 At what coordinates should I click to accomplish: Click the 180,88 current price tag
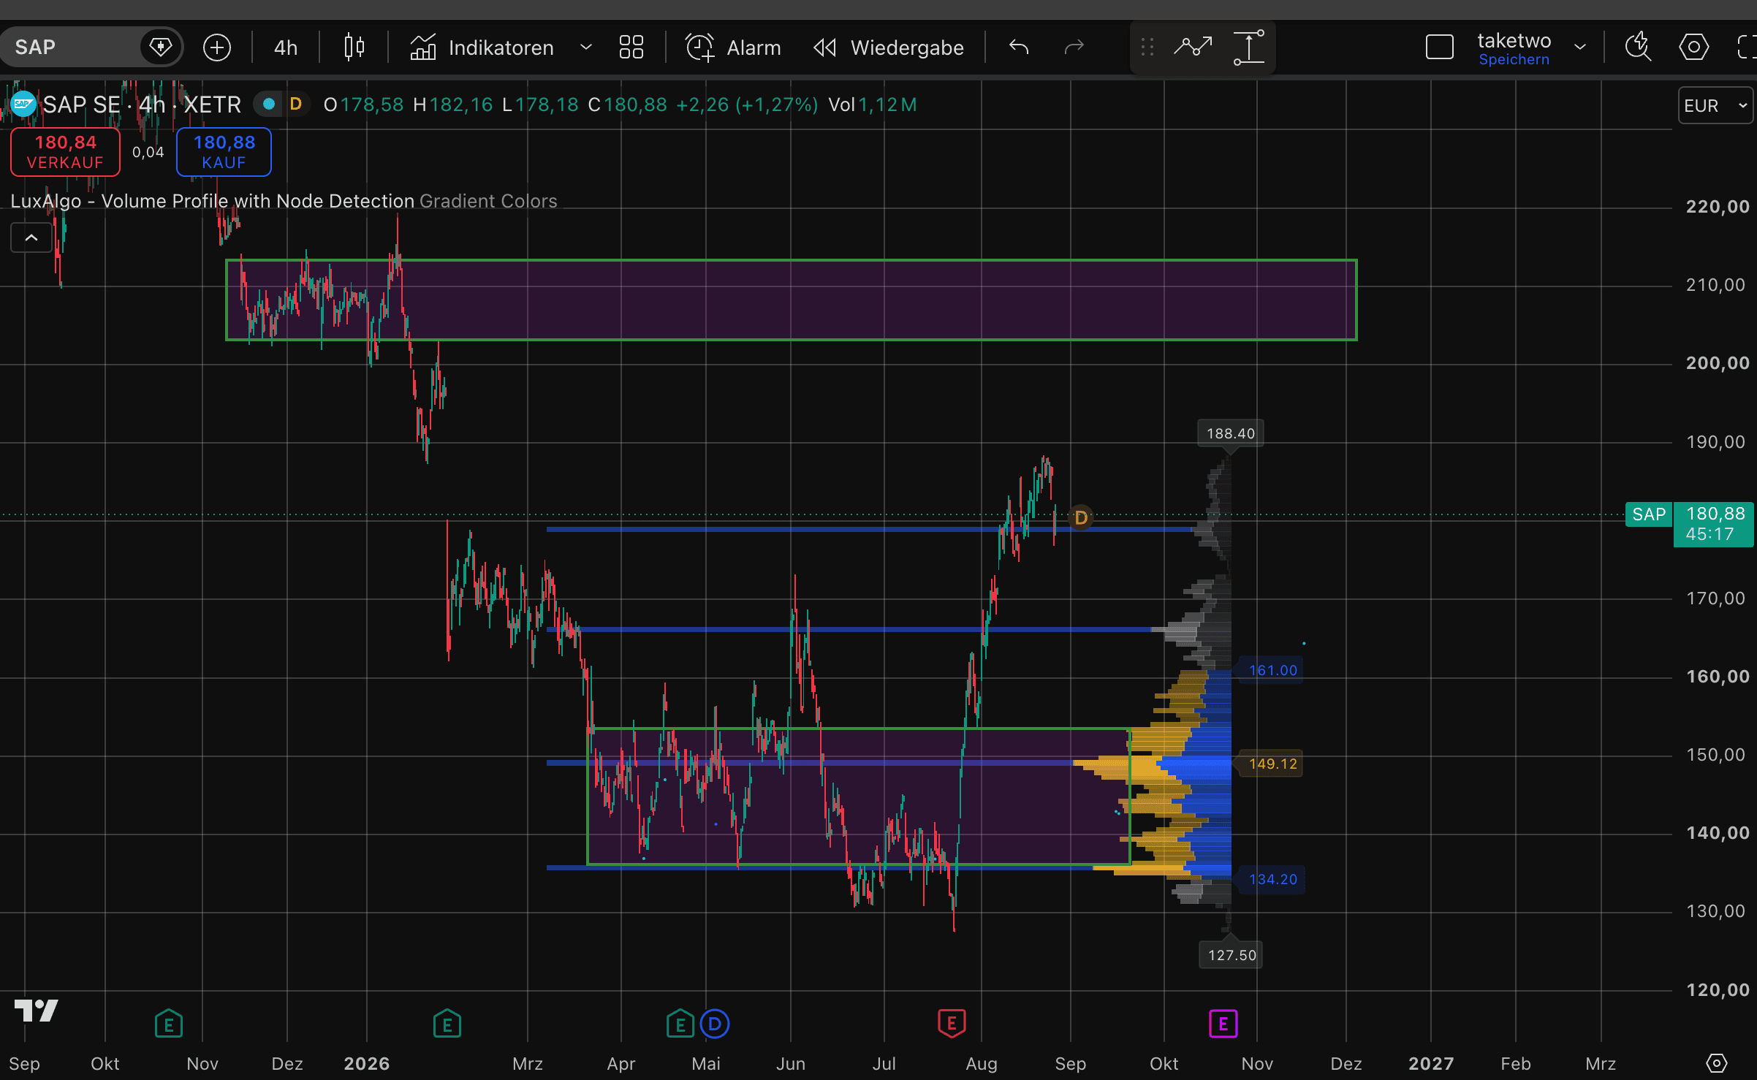coord(1715,524)
